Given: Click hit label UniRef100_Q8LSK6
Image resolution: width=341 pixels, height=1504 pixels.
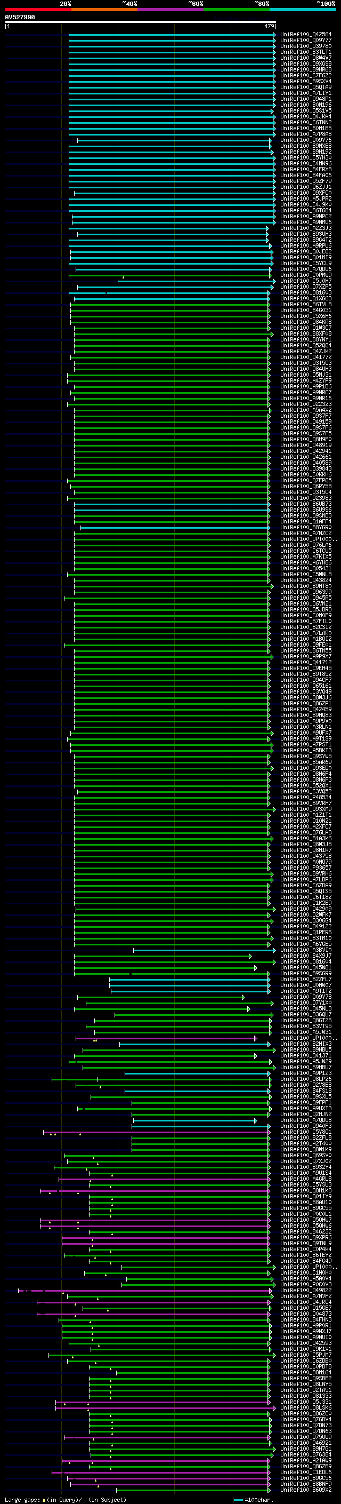Looking at the screenshot, I should [x=305, y=1407].
